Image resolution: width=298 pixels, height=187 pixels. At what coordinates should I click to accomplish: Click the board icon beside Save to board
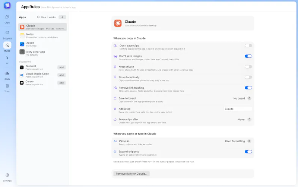[115, 98]
